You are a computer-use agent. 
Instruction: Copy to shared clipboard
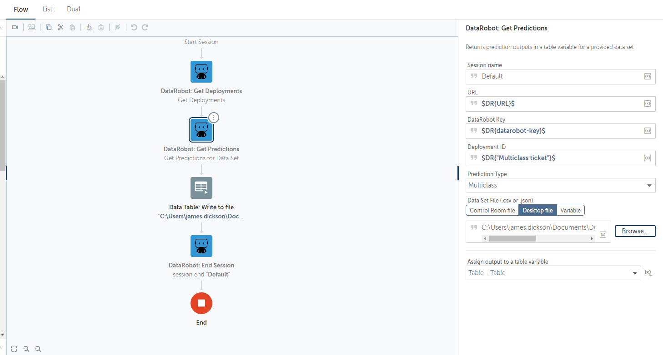click(89, 27)
